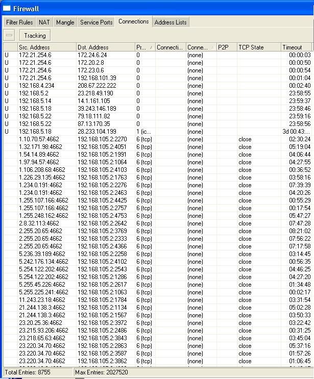Sort by Pr... protocol column header
The height and width of the screenshot is (379, 314).
[x=145, y=47]
